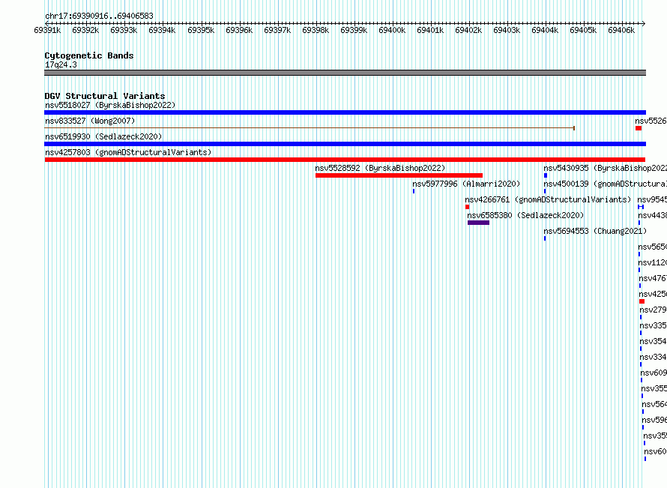This screenshot has width=667, height=488.
Task: Click the small red block under nsv4266761
Action: coord(467,207)
